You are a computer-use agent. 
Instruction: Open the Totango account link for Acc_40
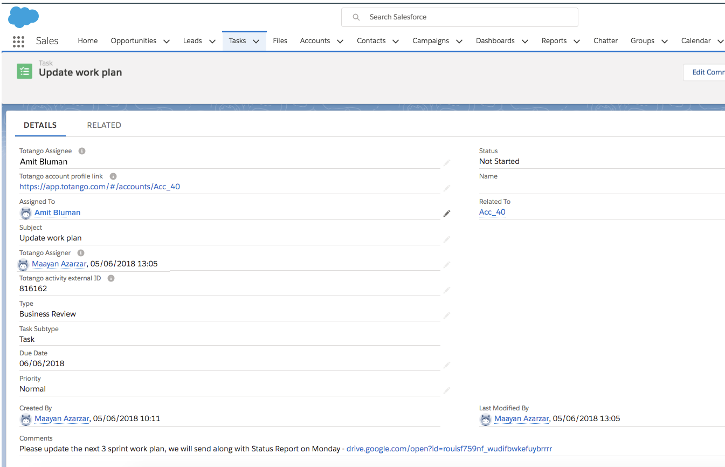pyautogui.click(x=100, y=187)
